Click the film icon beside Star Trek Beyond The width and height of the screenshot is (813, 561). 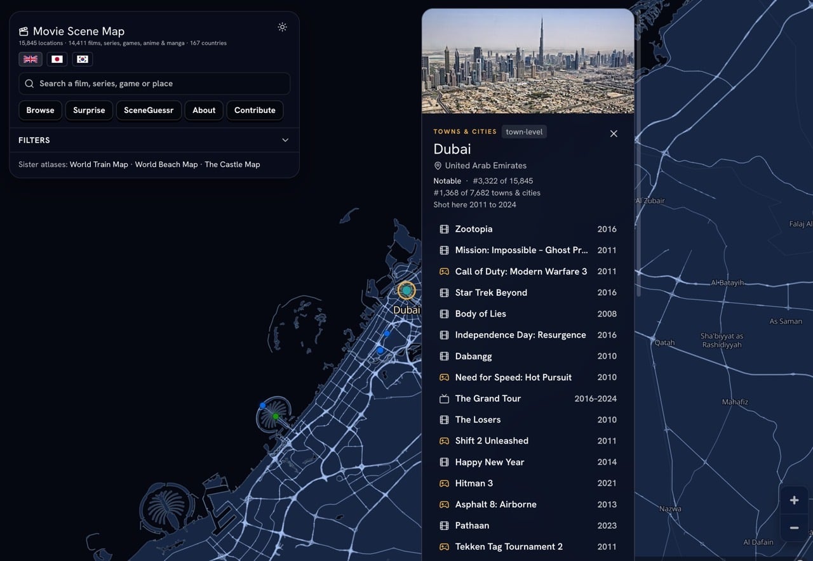point(445,293)
